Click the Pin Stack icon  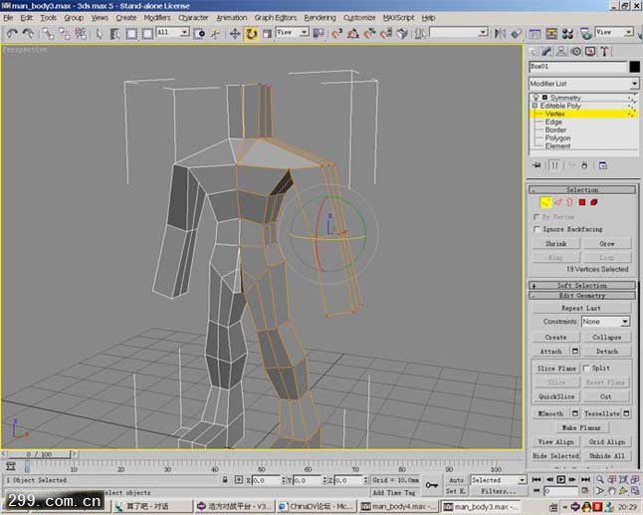537,165
